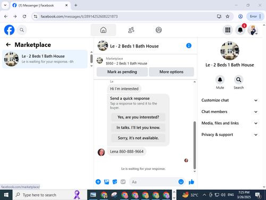This screenshot has width=266, height=200.
Task: Open the Facebook menu grid icon
Action: tap(228, 30)
